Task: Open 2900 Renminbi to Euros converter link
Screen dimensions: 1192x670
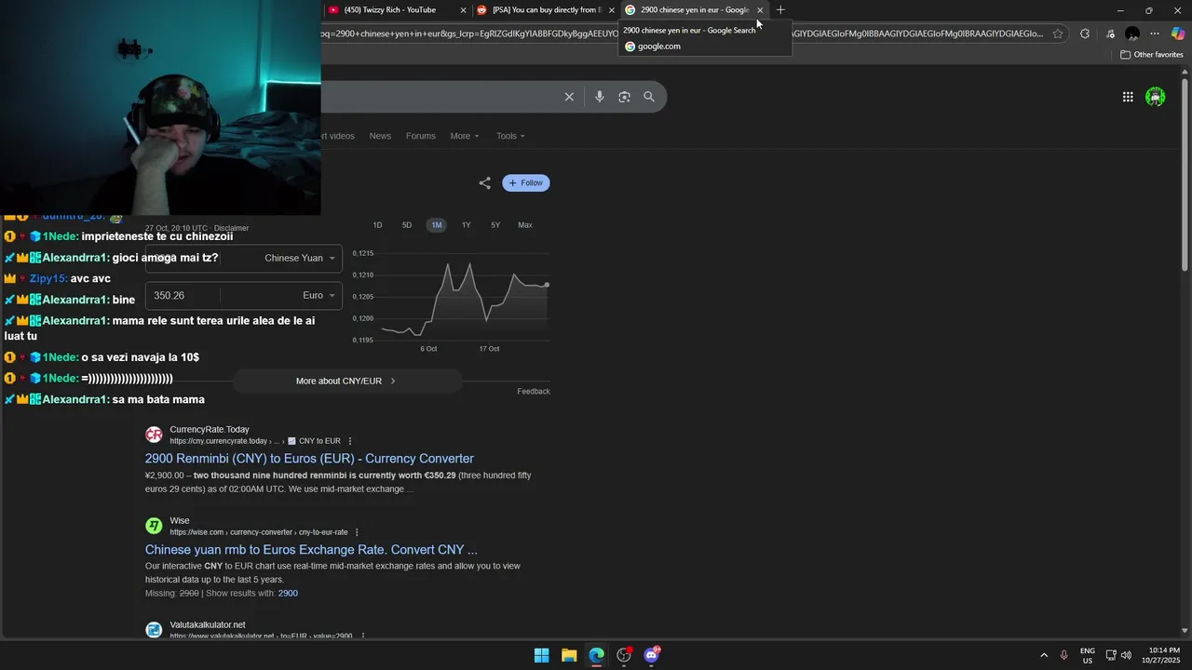Action: click(309, 459)
